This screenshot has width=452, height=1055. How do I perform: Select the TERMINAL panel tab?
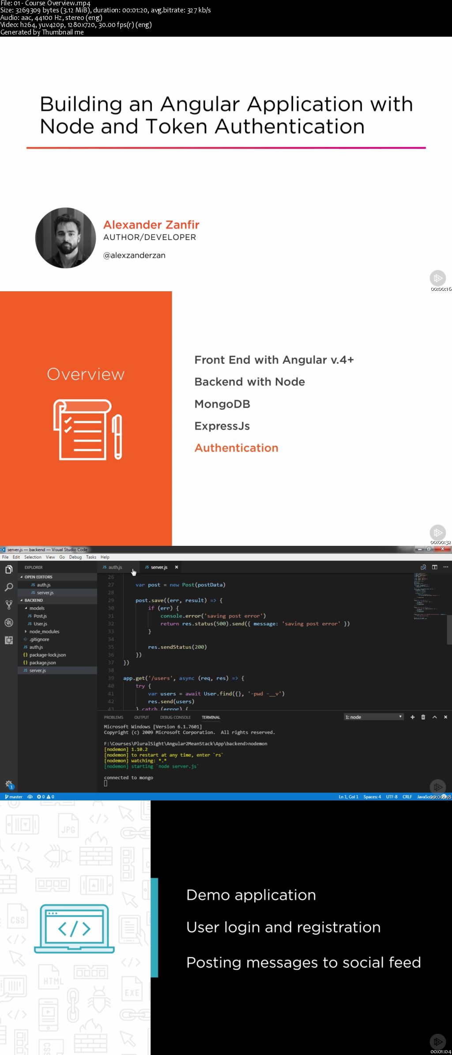click(x=211, y=717)
